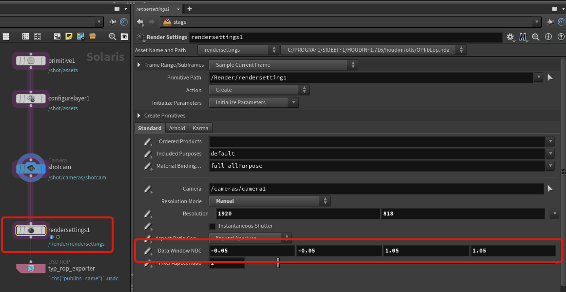Screen dimensions: 566x292
Task: Open the Initialize Parameters dropdown
Action: pos(254,102)
